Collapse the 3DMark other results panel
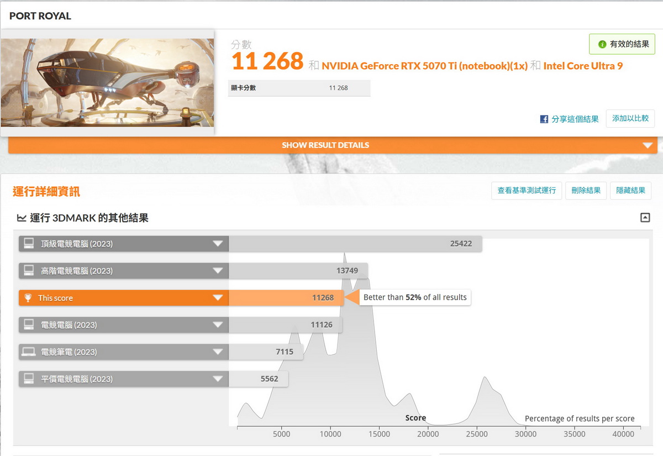Viewport: 663px width, 456px height. 645,218
